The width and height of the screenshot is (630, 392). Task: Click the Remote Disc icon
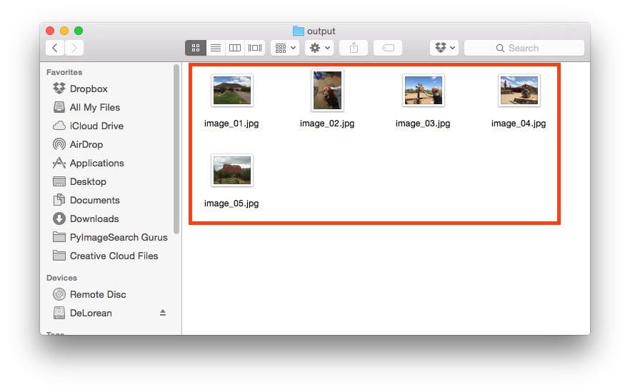(59, 294)
